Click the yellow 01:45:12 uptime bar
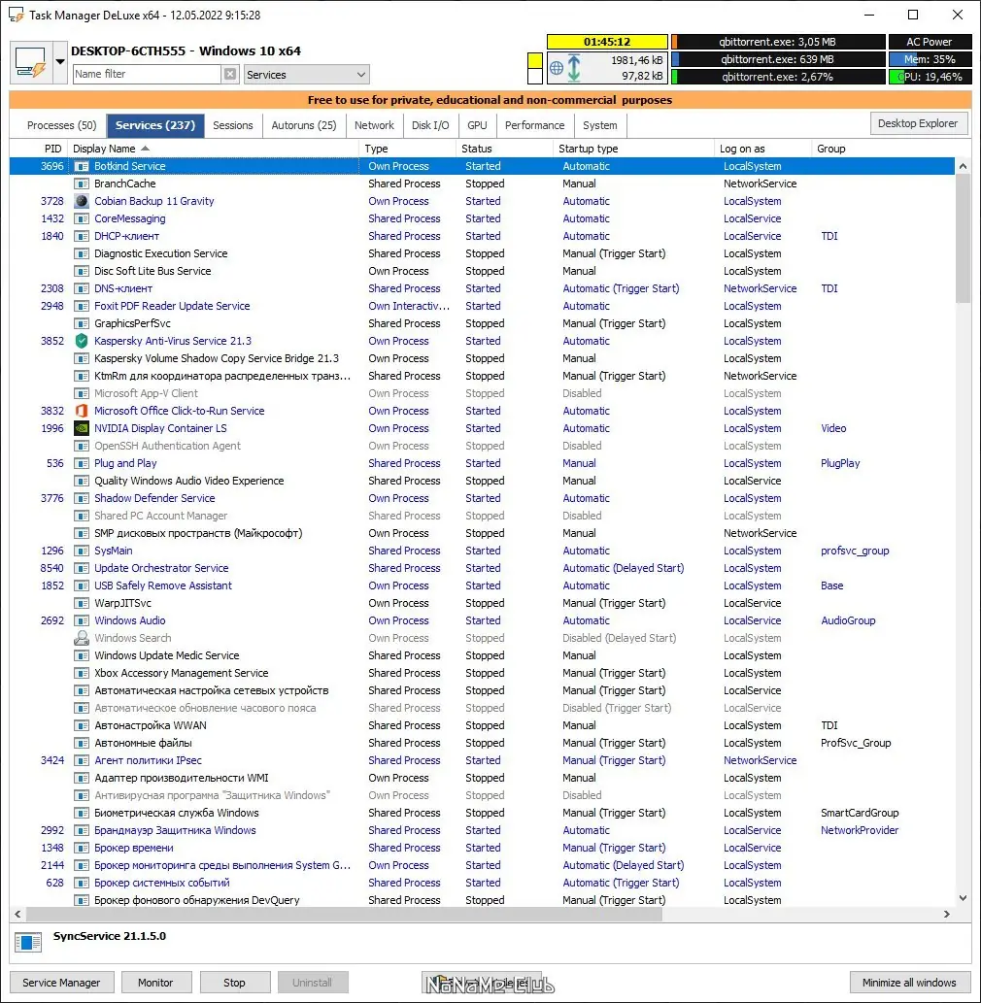The width and height of the screenshot is (981, 1003). [607, 42]
